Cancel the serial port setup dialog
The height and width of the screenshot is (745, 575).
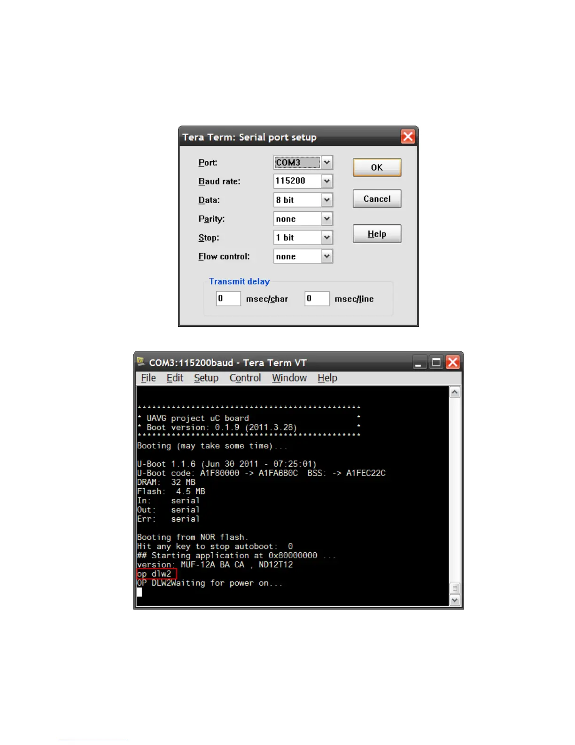377,198
